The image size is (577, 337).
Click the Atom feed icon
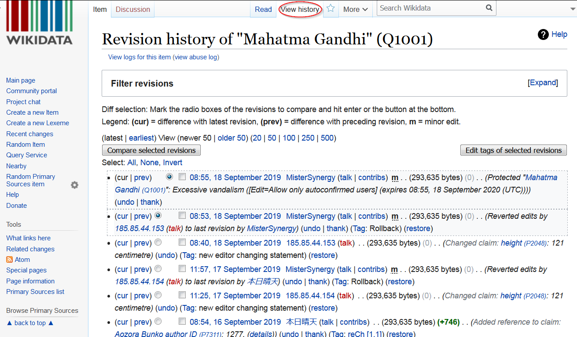[10, 260]
